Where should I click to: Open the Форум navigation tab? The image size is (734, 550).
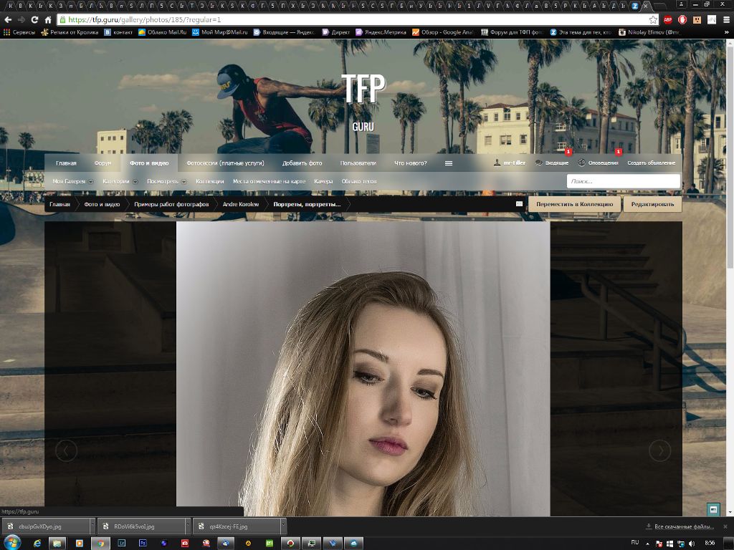coord(103,163)
